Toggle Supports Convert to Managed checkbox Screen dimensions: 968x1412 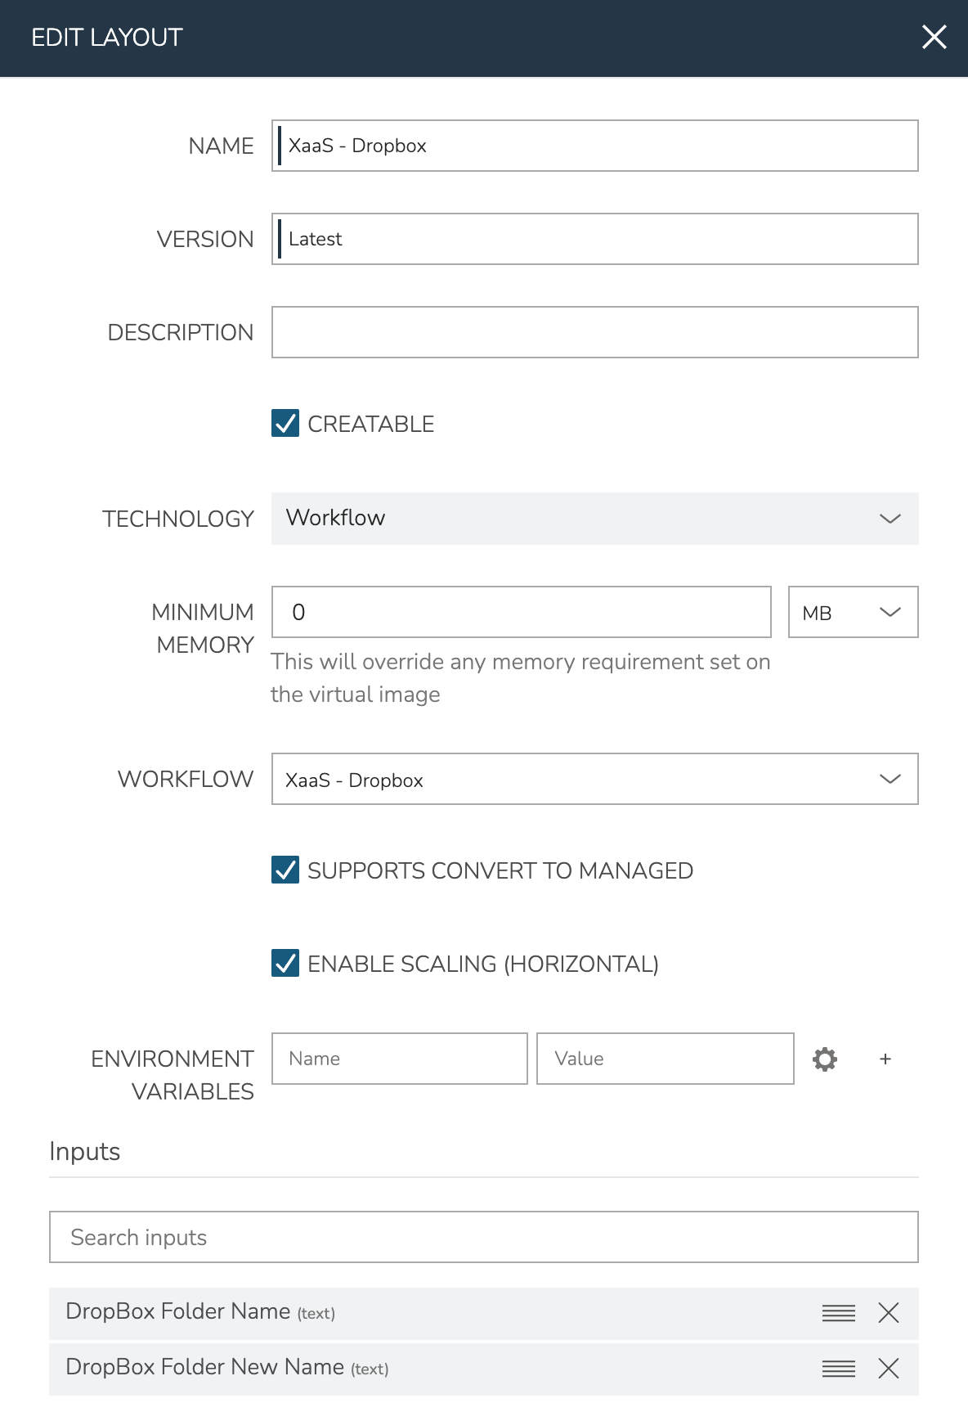click(285, 870)
